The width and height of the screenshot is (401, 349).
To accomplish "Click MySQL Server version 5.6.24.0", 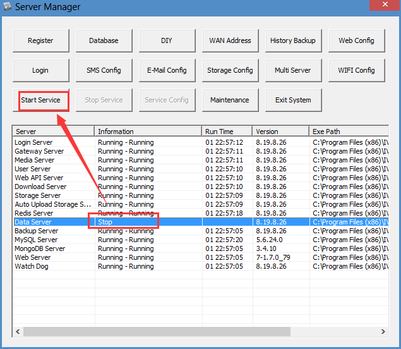I will tap(269, 240).
